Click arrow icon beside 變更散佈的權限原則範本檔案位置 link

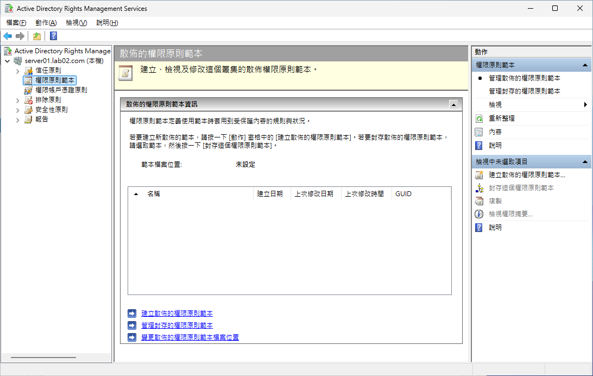point(132,337)
